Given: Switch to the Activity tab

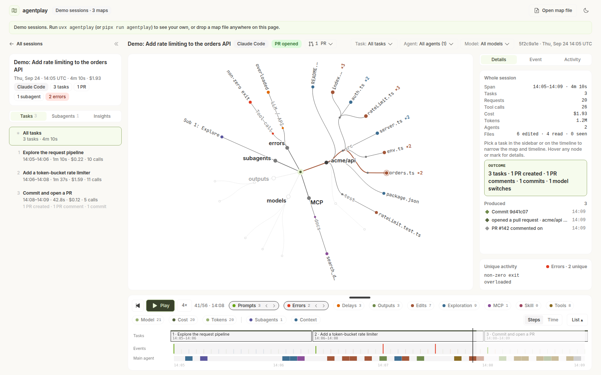Looking at the screenshot, I should pyautogui.click(x=572, y=60).
